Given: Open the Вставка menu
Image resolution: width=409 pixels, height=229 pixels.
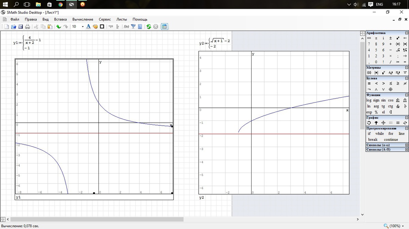Looking at the screenshot, I should 60,19.
